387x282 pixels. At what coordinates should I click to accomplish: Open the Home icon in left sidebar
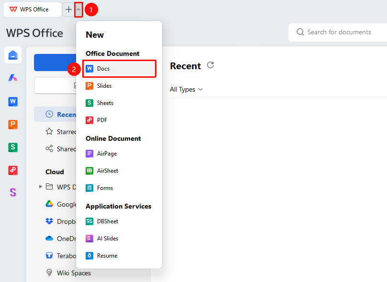point(13,55)
